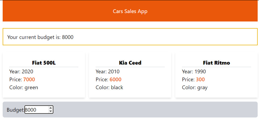Viewport: 259px width, 119px height.
Task: Select the Kia Ceed card title
Action: coord(130,63)
